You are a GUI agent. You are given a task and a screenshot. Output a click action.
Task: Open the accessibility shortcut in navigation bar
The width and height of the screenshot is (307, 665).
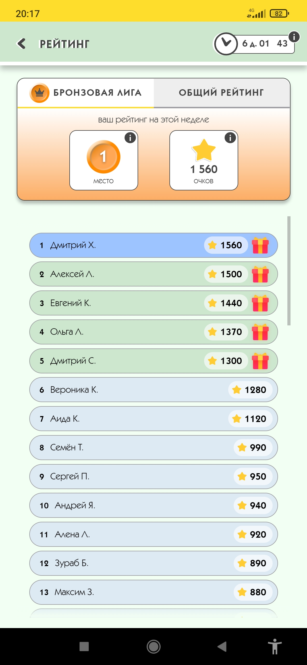coord(275,647)
